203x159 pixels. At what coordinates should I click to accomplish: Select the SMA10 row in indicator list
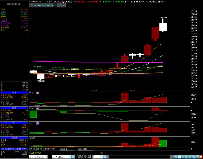(14, 12)
